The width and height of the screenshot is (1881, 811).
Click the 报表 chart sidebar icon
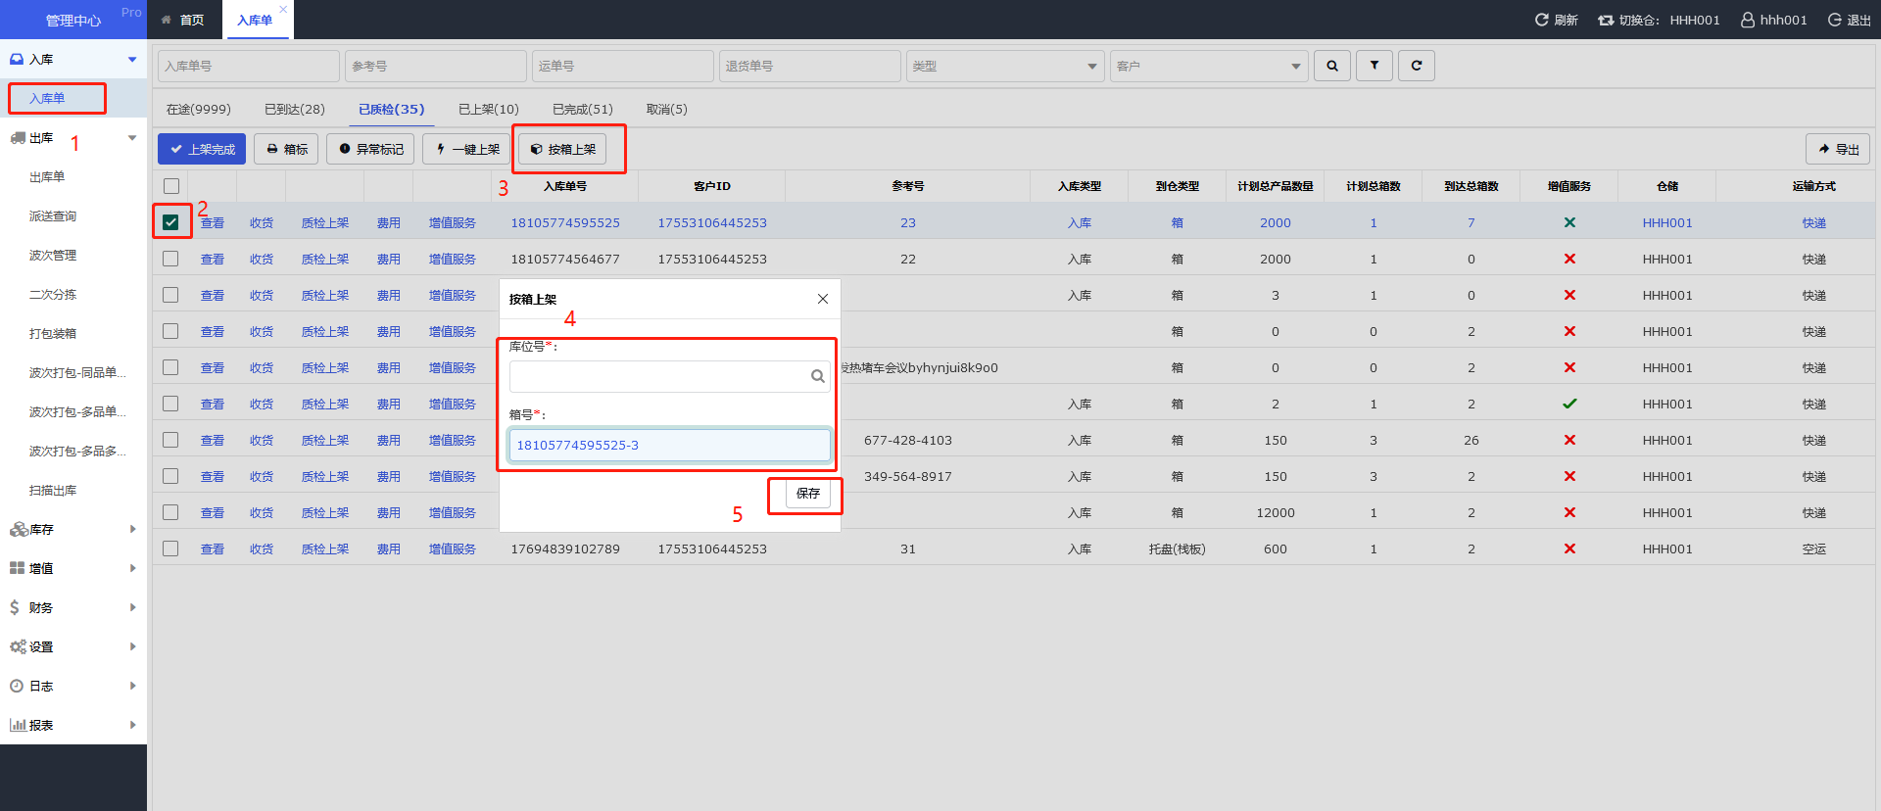pos(18,725)
